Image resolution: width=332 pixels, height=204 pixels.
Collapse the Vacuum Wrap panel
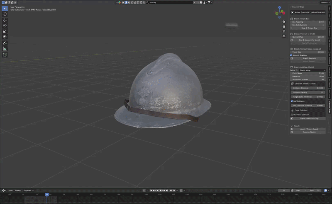(x=291, y=7)
